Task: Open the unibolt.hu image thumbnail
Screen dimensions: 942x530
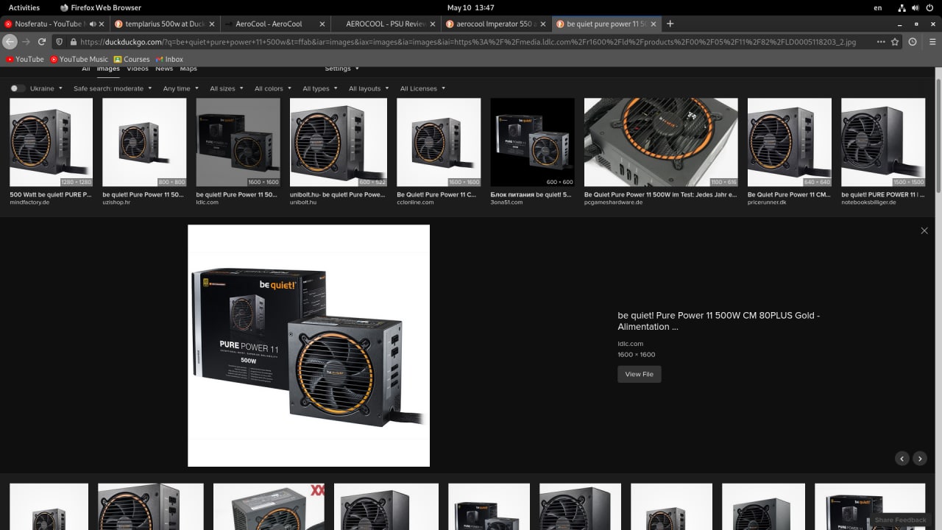Action: tap(339, 143)
